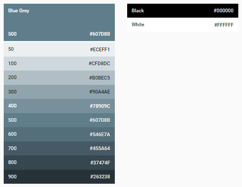Click the #ECEFF1 hex code
The height and width of the screenshot is (187, 242).
100,50
